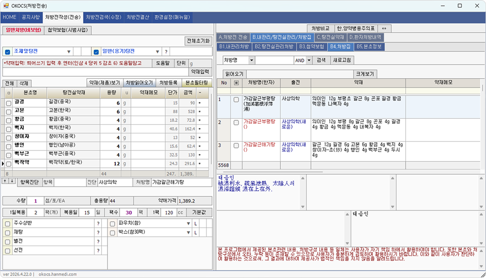Open the B5.본초정보 tab
This screenshot has width=486, height=278.
369,47
